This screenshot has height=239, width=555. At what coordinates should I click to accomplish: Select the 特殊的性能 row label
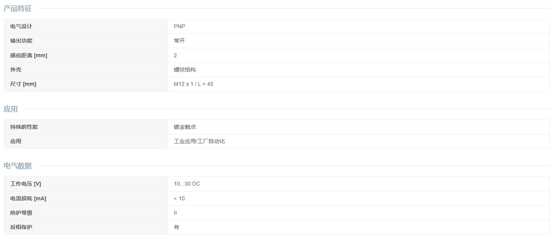point(24,127)
